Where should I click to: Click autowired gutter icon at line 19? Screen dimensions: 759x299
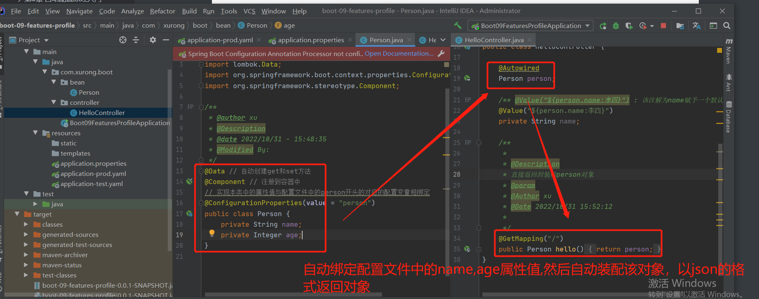[x=467, y=78]
